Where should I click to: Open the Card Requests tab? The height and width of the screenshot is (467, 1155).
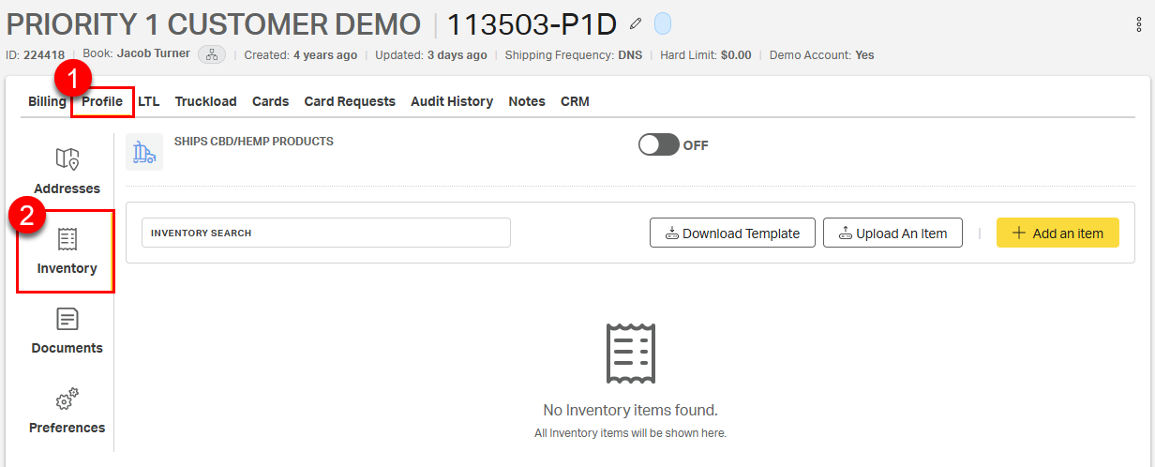coord(350,101)
